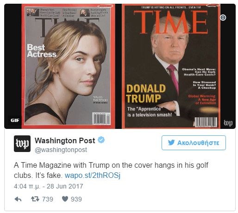This screenshot has height=213, width=238.
Task: Click the verified badge beside Washington Post
Action: pos(101,140)
